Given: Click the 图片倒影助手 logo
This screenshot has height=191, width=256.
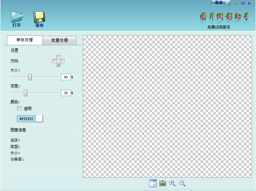Looking at the screenshot, I should [224, 17].
